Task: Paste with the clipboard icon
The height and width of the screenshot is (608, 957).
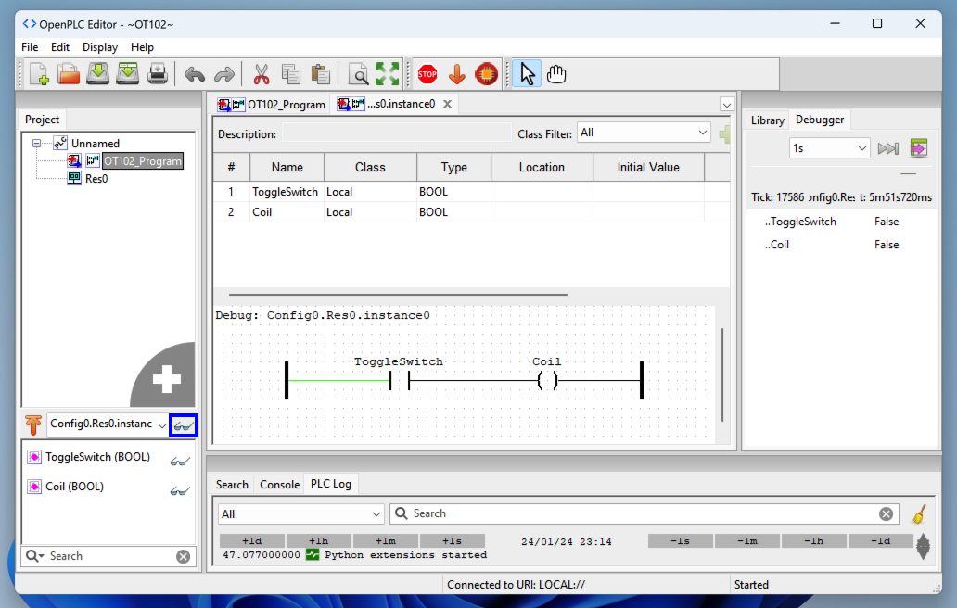Action: [321, 74]
